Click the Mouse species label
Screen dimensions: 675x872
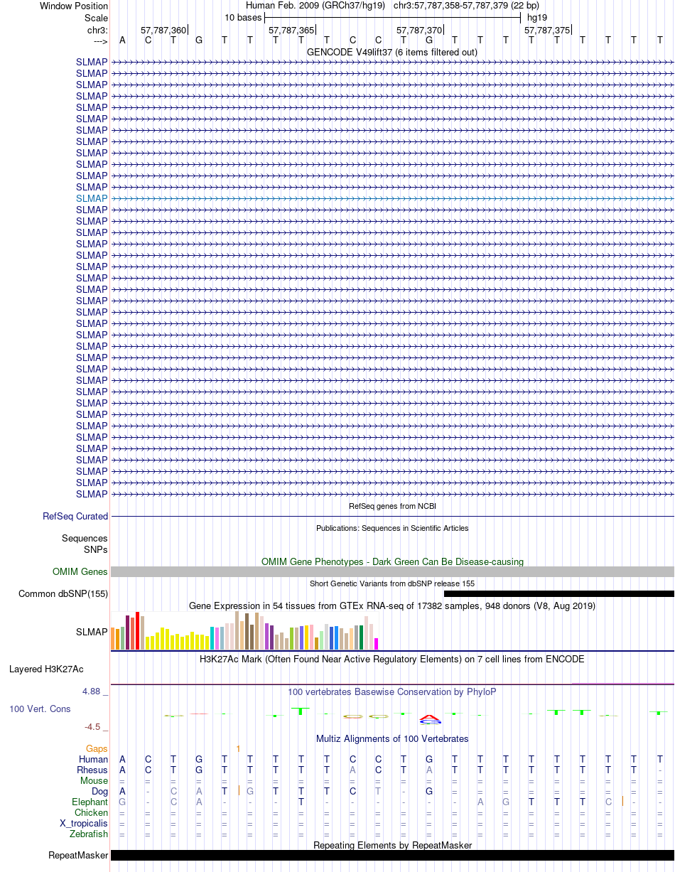pos(94,780)
